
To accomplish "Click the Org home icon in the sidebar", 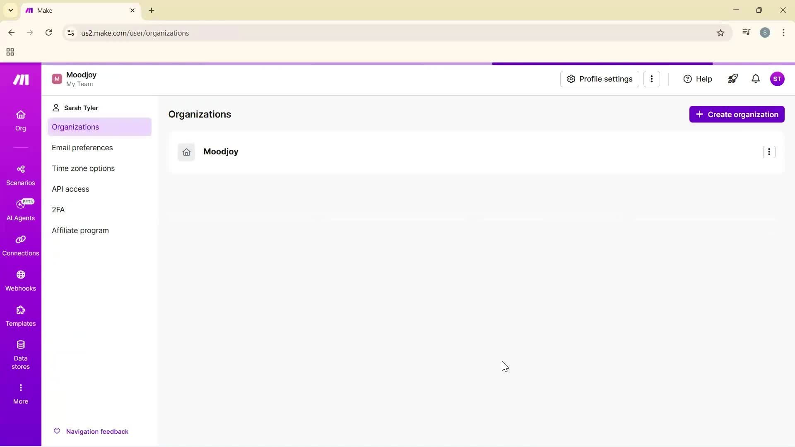I will pyautogui.click(x=20, y=120).
